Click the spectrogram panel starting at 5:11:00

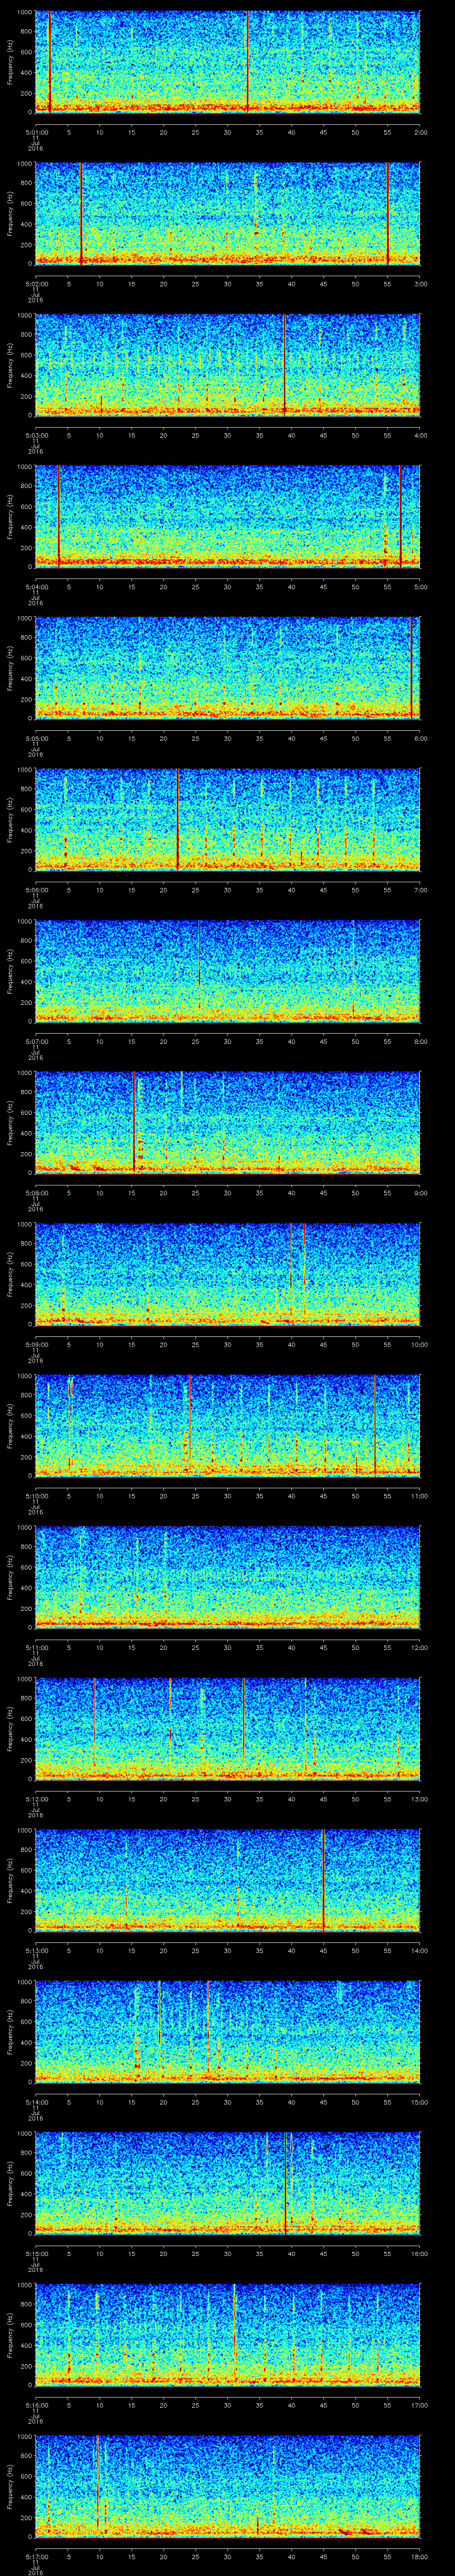click(x=228, y=1577)
